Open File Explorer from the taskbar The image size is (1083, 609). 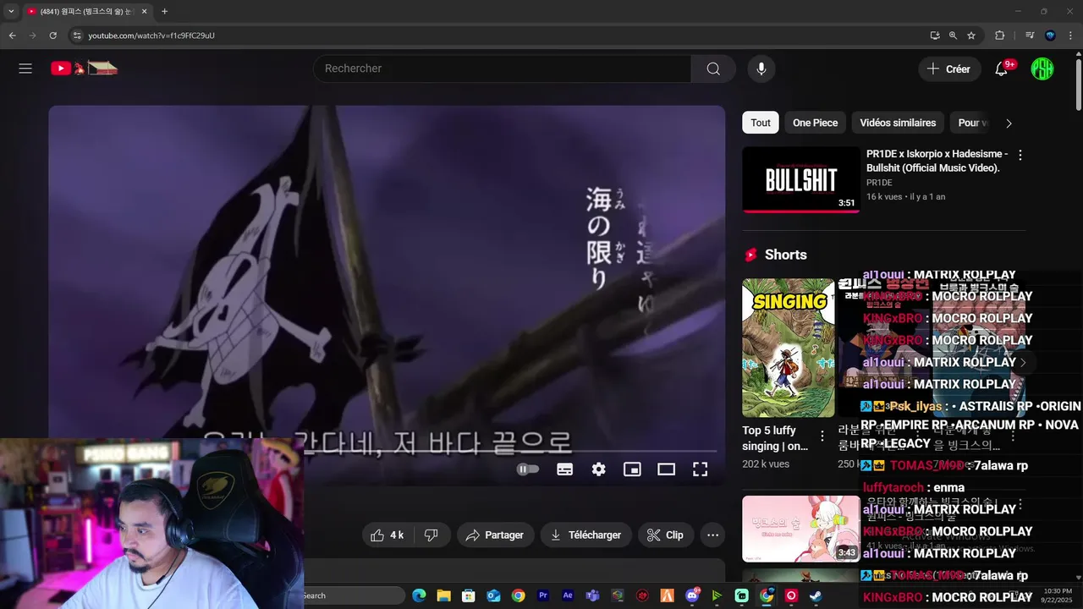pos(443,595)
